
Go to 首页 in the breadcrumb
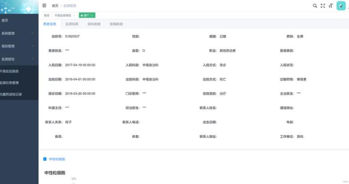(x=55, y=6)
